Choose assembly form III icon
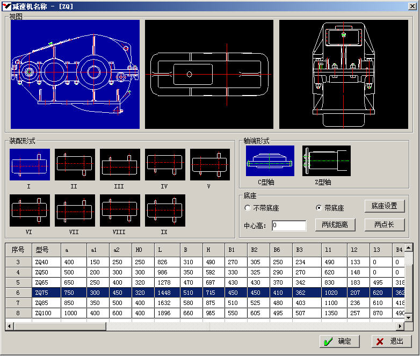The height and width of the screenshot is (356, 420). [x=120, y=164]
